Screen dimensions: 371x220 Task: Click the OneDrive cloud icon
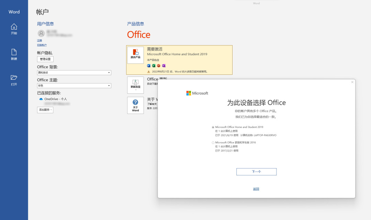pyautogui.click(x=41, y=99)
